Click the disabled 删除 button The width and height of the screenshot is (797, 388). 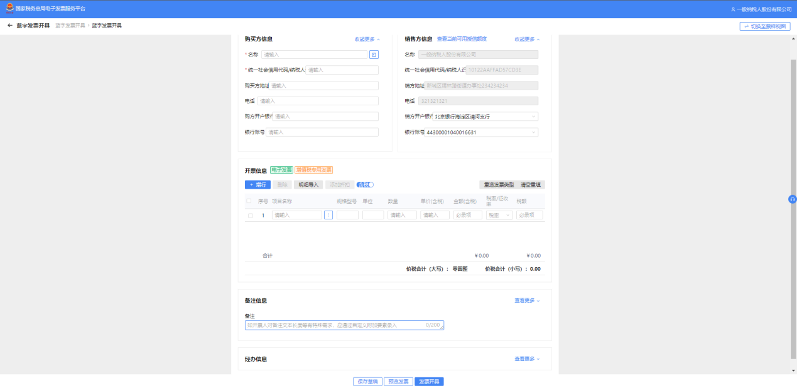pyautogui.click(x=282, y=184)
